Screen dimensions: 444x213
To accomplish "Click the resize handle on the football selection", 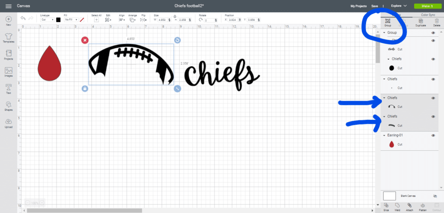I will 177,89.
